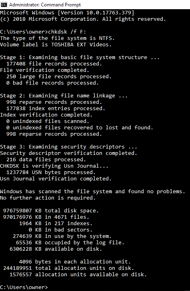Click the 177838 index entries processed line
The height and width of the screenshot is (291, 190).
56,109
